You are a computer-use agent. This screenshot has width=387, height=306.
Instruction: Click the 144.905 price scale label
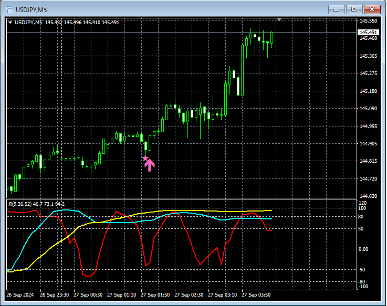(x=368, y=143)
